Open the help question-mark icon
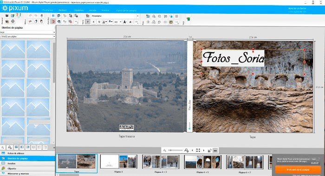The width and height of the screenshot is (325, 176). [19, 15]
